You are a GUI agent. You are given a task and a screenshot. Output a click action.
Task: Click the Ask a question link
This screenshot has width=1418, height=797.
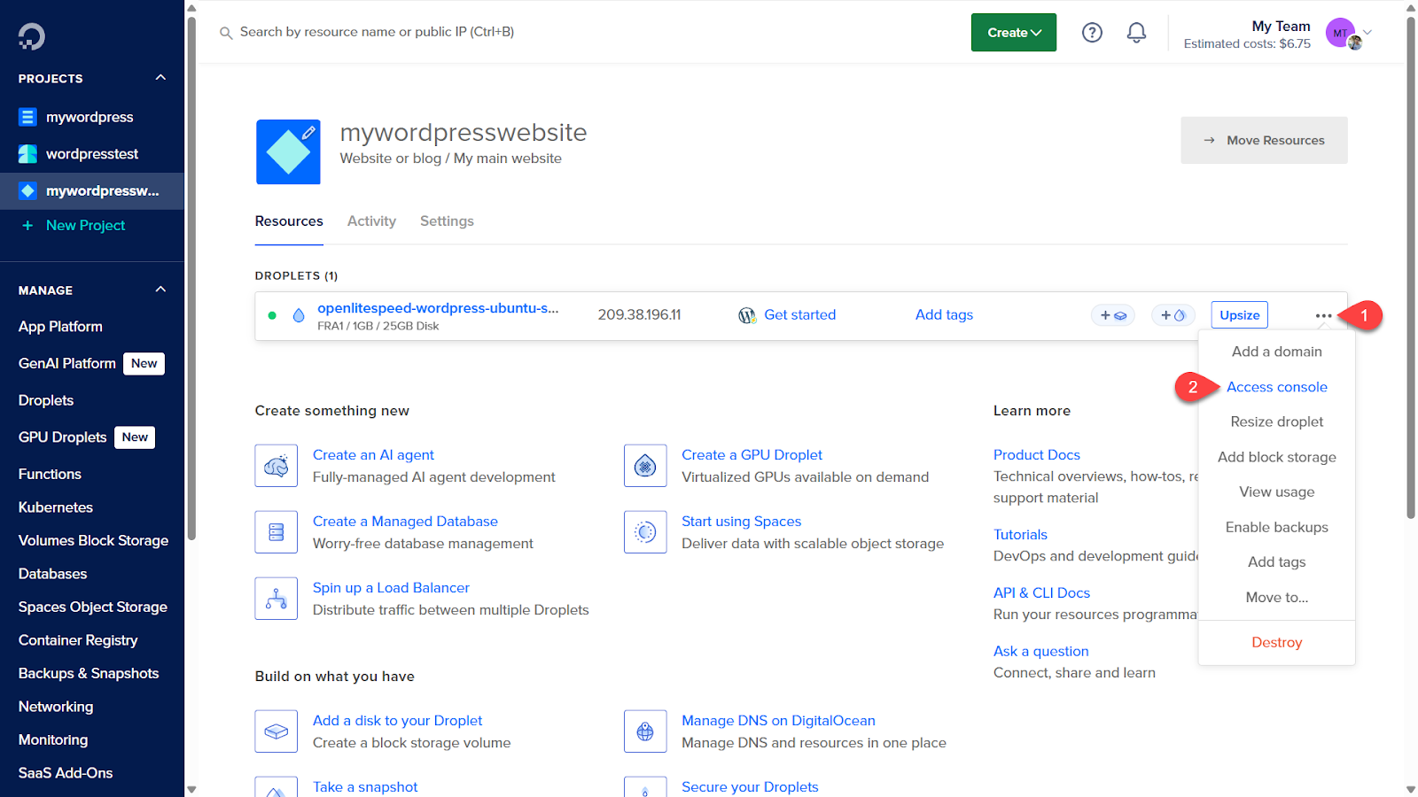(1040, 651)
